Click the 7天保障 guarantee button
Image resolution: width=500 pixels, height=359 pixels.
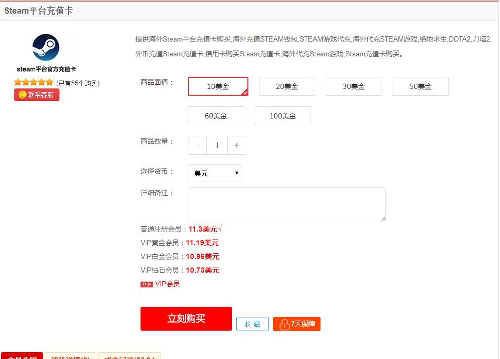[x=296, y=324]
